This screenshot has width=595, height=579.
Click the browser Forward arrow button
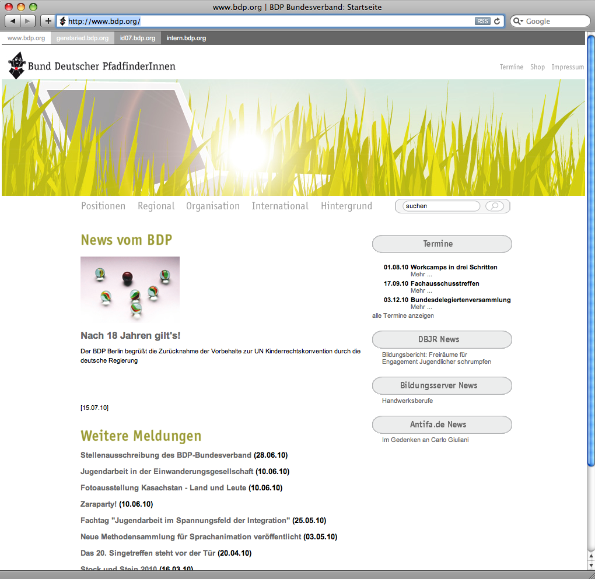coord(28,21)
